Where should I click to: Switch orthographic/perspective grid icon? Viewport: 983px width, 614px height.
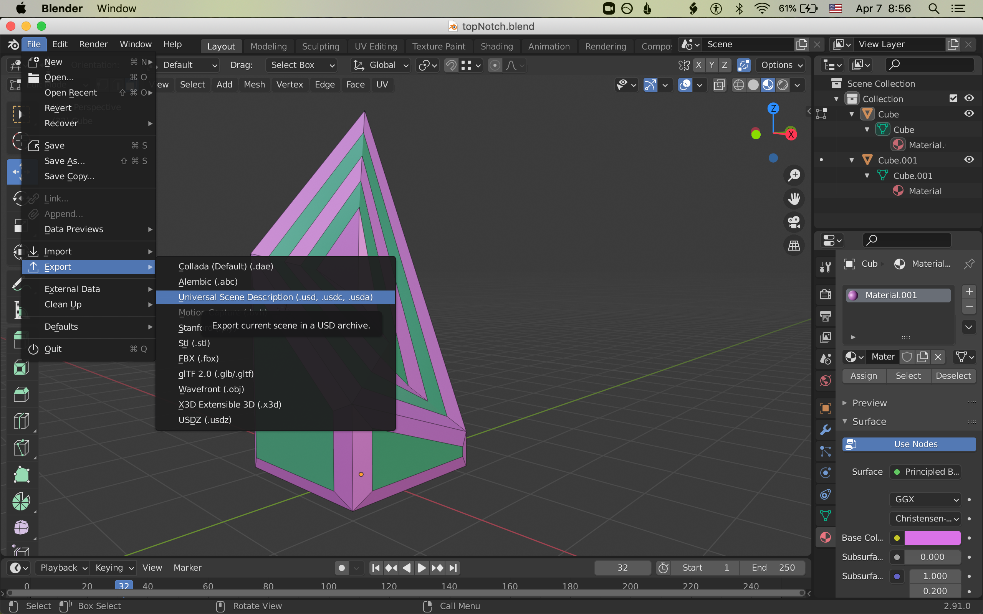coord(794,246)
